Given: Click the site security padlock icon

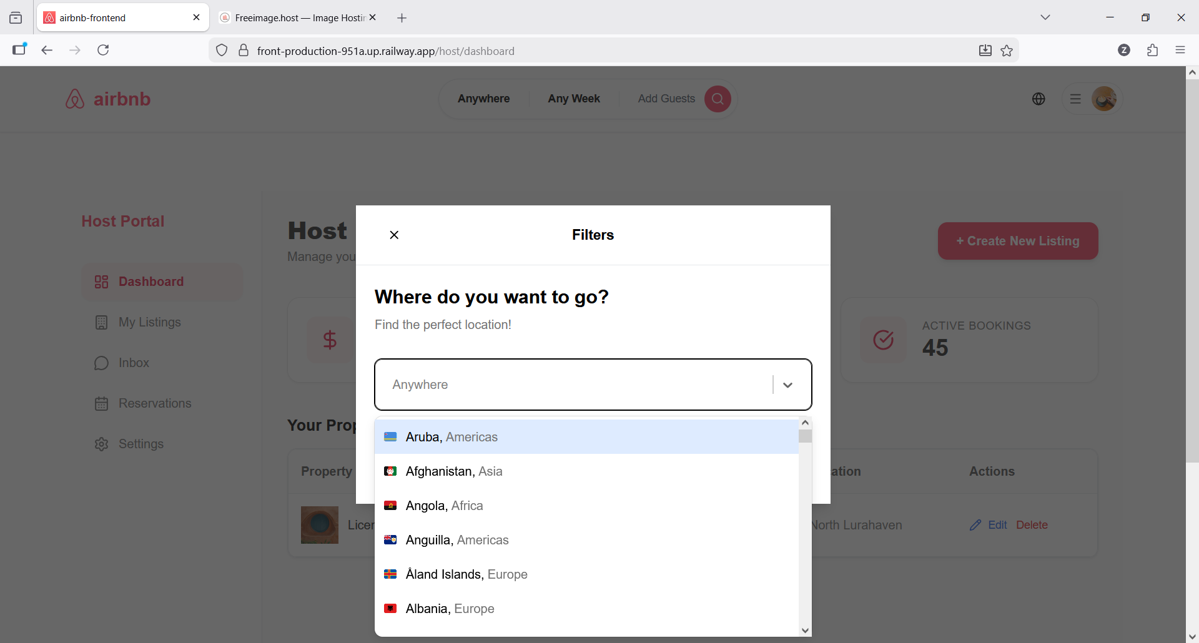Looking at the screenshot, I should tap(244, 51).
